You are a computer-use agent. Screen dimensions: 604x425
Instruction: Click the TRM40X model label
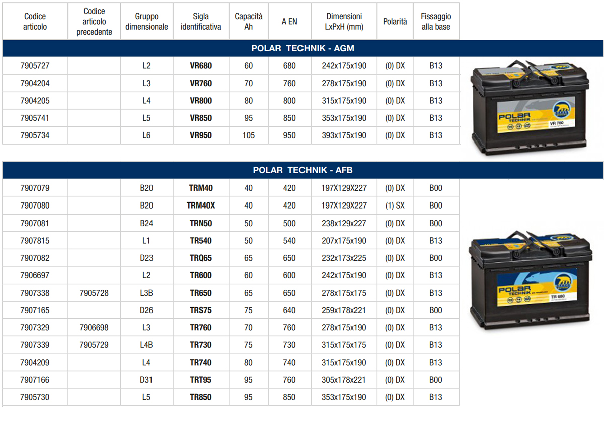click(x=201, y=205)
